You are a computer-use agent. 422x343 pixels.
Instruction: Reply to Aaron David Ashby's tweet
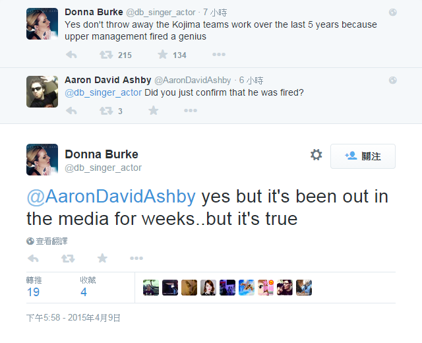pyautogui.click(x=71, y=111)
